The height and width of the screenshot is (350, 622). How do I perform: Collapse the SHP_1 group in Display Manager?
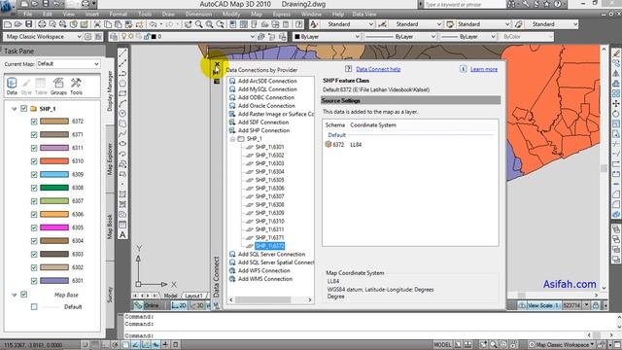point(14,108)
